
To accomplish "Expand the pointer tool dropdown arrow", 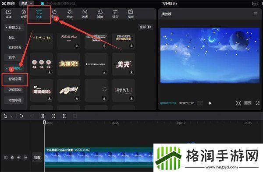I will coord(11,116).
